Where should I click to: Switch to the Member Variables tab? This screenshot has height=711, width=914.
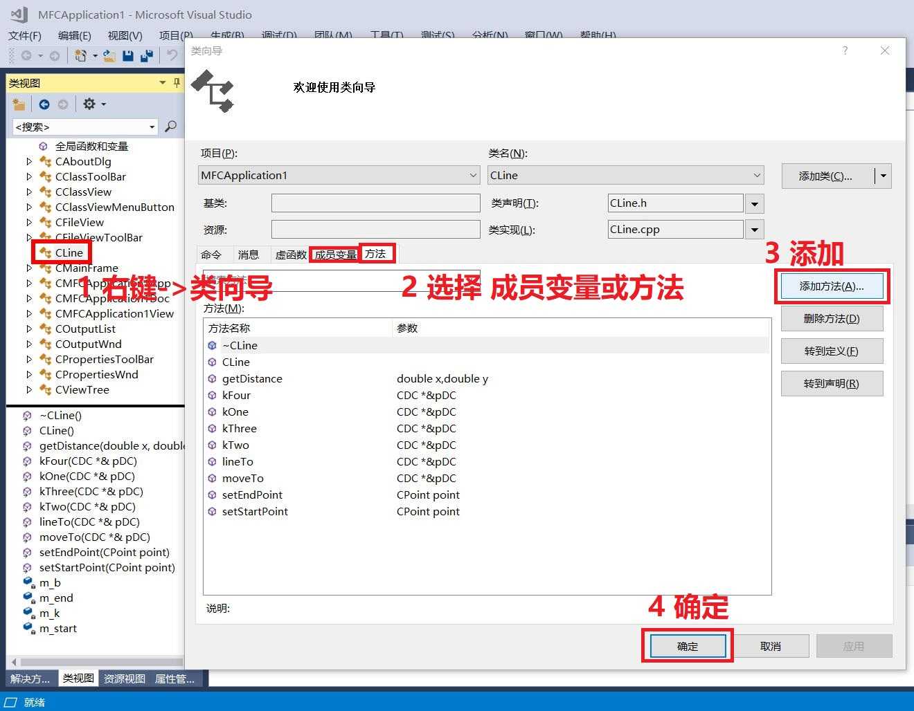point(335,255)
